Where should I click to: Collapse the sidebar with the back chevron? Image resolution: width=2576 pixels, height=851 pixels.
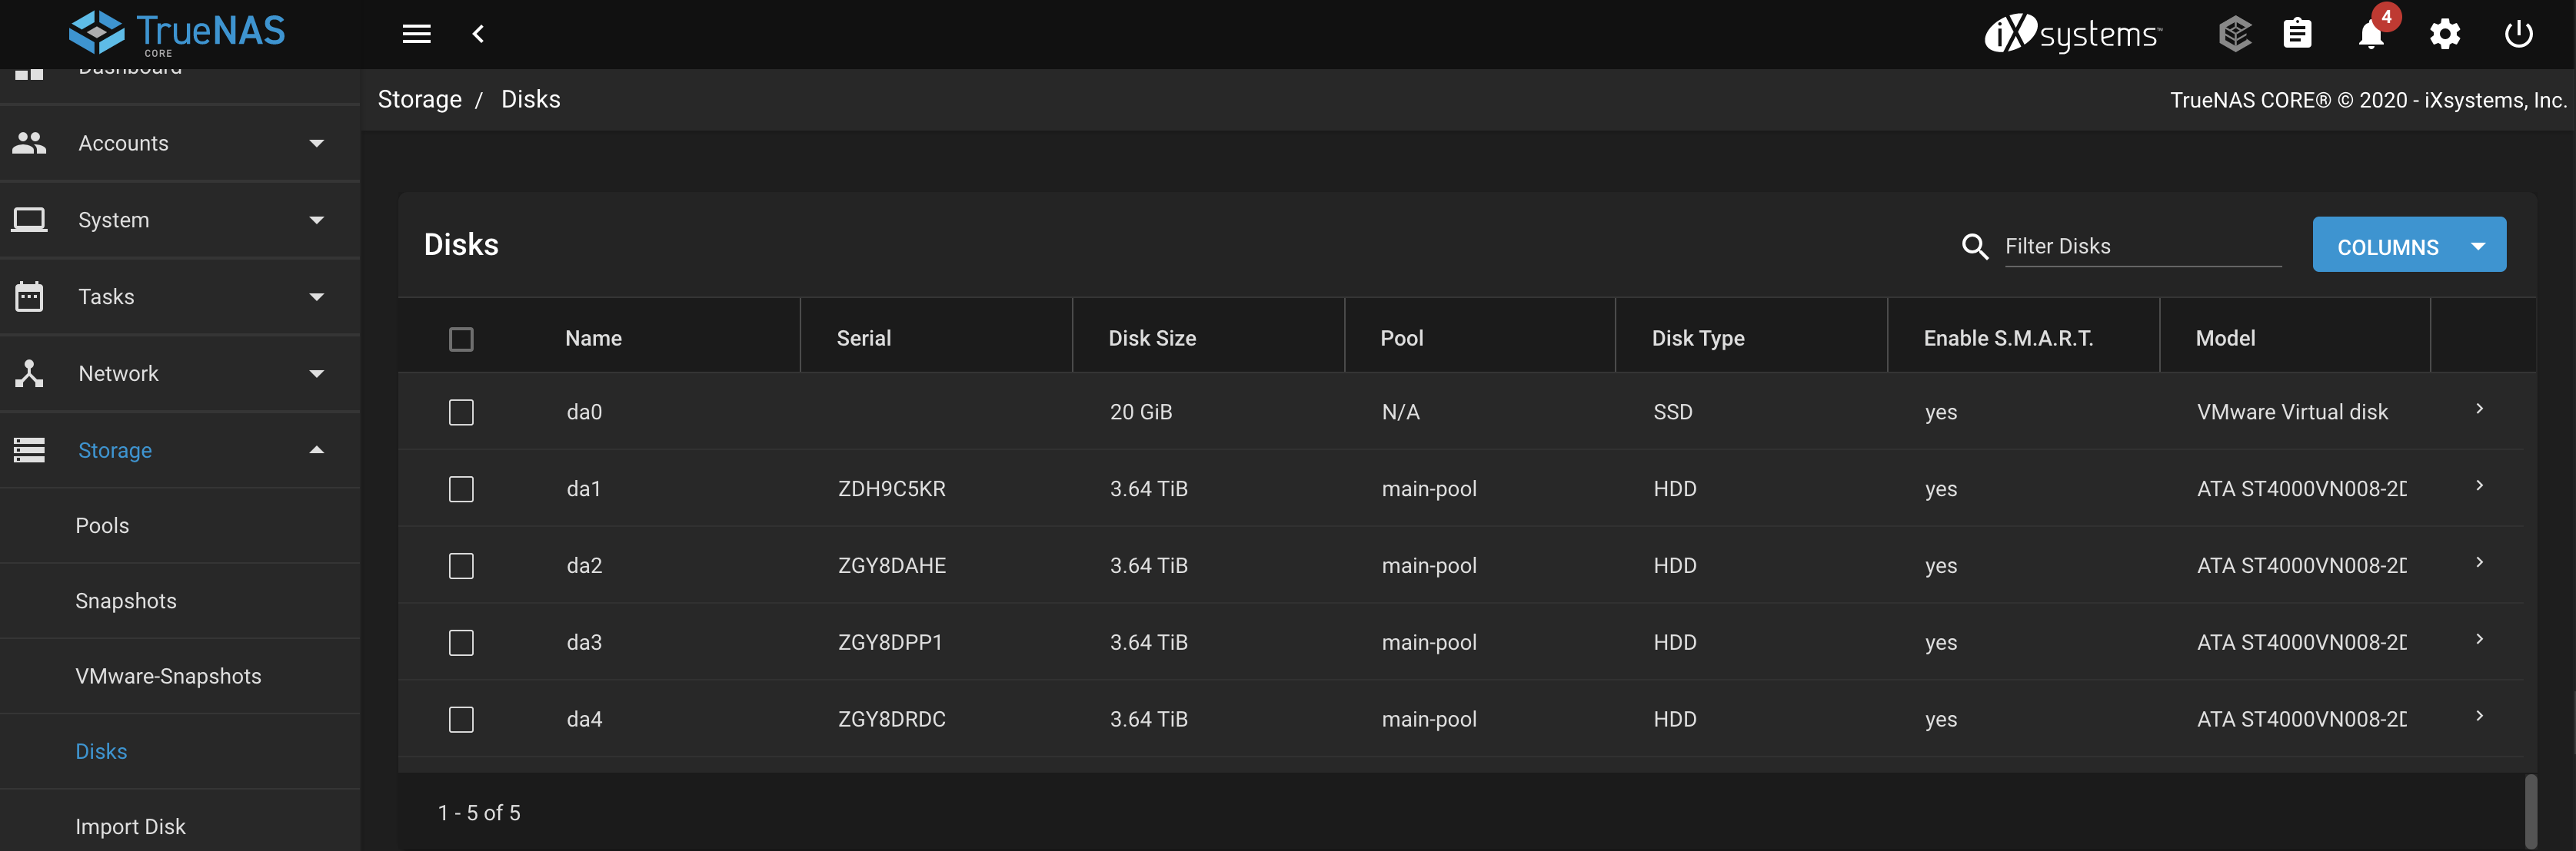point(478,33)
